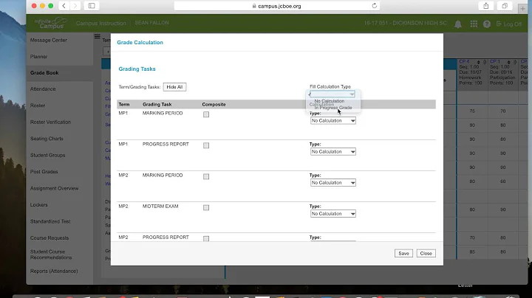Open Attendance in the sidebar

(x=43, y=89)
